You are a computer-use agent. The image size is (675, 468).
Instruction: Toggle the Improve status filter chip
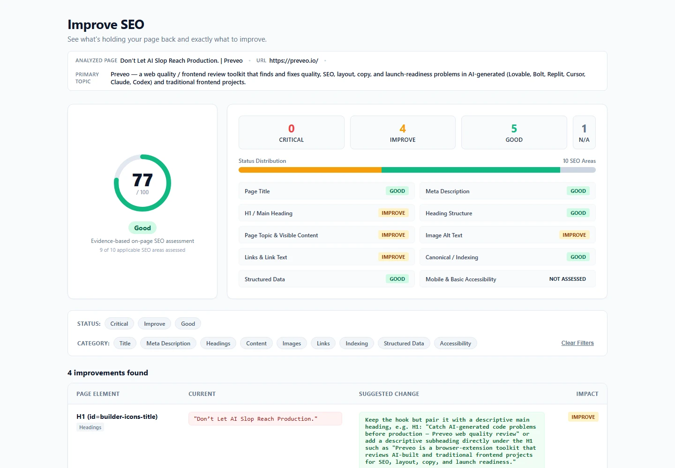[154, 323]
